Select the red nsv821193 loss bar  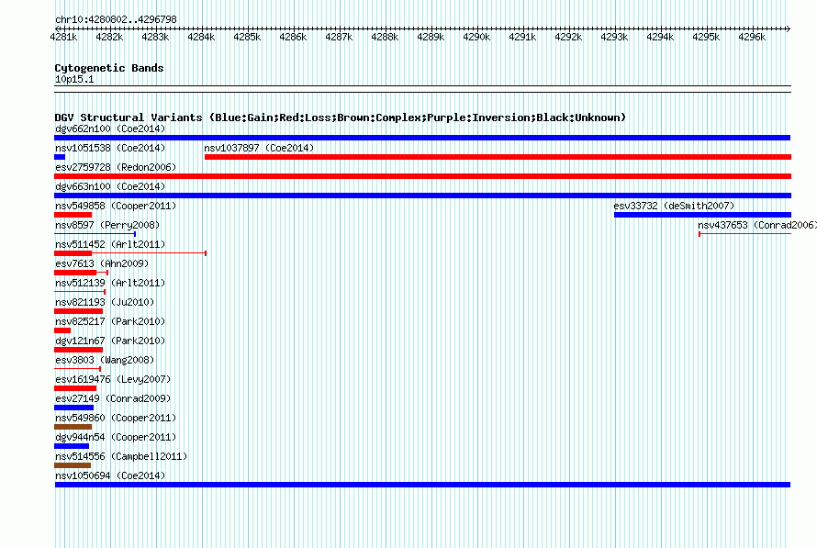[x=78, y=311]
